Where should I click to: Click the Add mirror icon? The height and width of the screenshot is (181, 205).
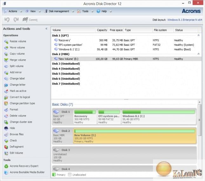click(6, 72)
